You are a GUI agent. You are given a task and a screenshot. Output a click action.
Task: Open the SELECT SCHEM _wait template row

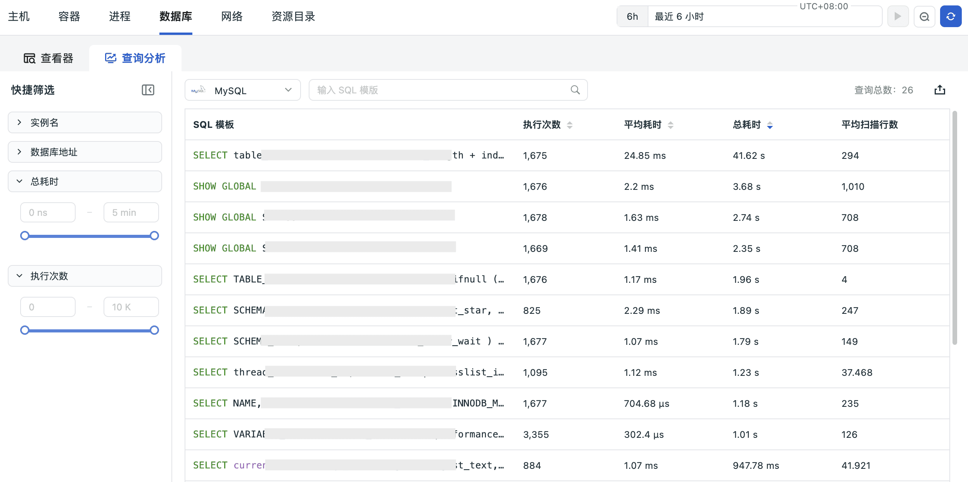[x=567, y=341]
